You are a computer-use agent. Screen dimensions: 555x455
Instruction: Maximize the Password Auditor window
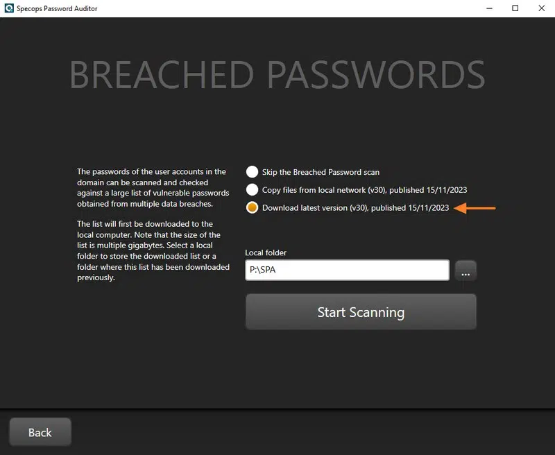[x=515, y=8]
